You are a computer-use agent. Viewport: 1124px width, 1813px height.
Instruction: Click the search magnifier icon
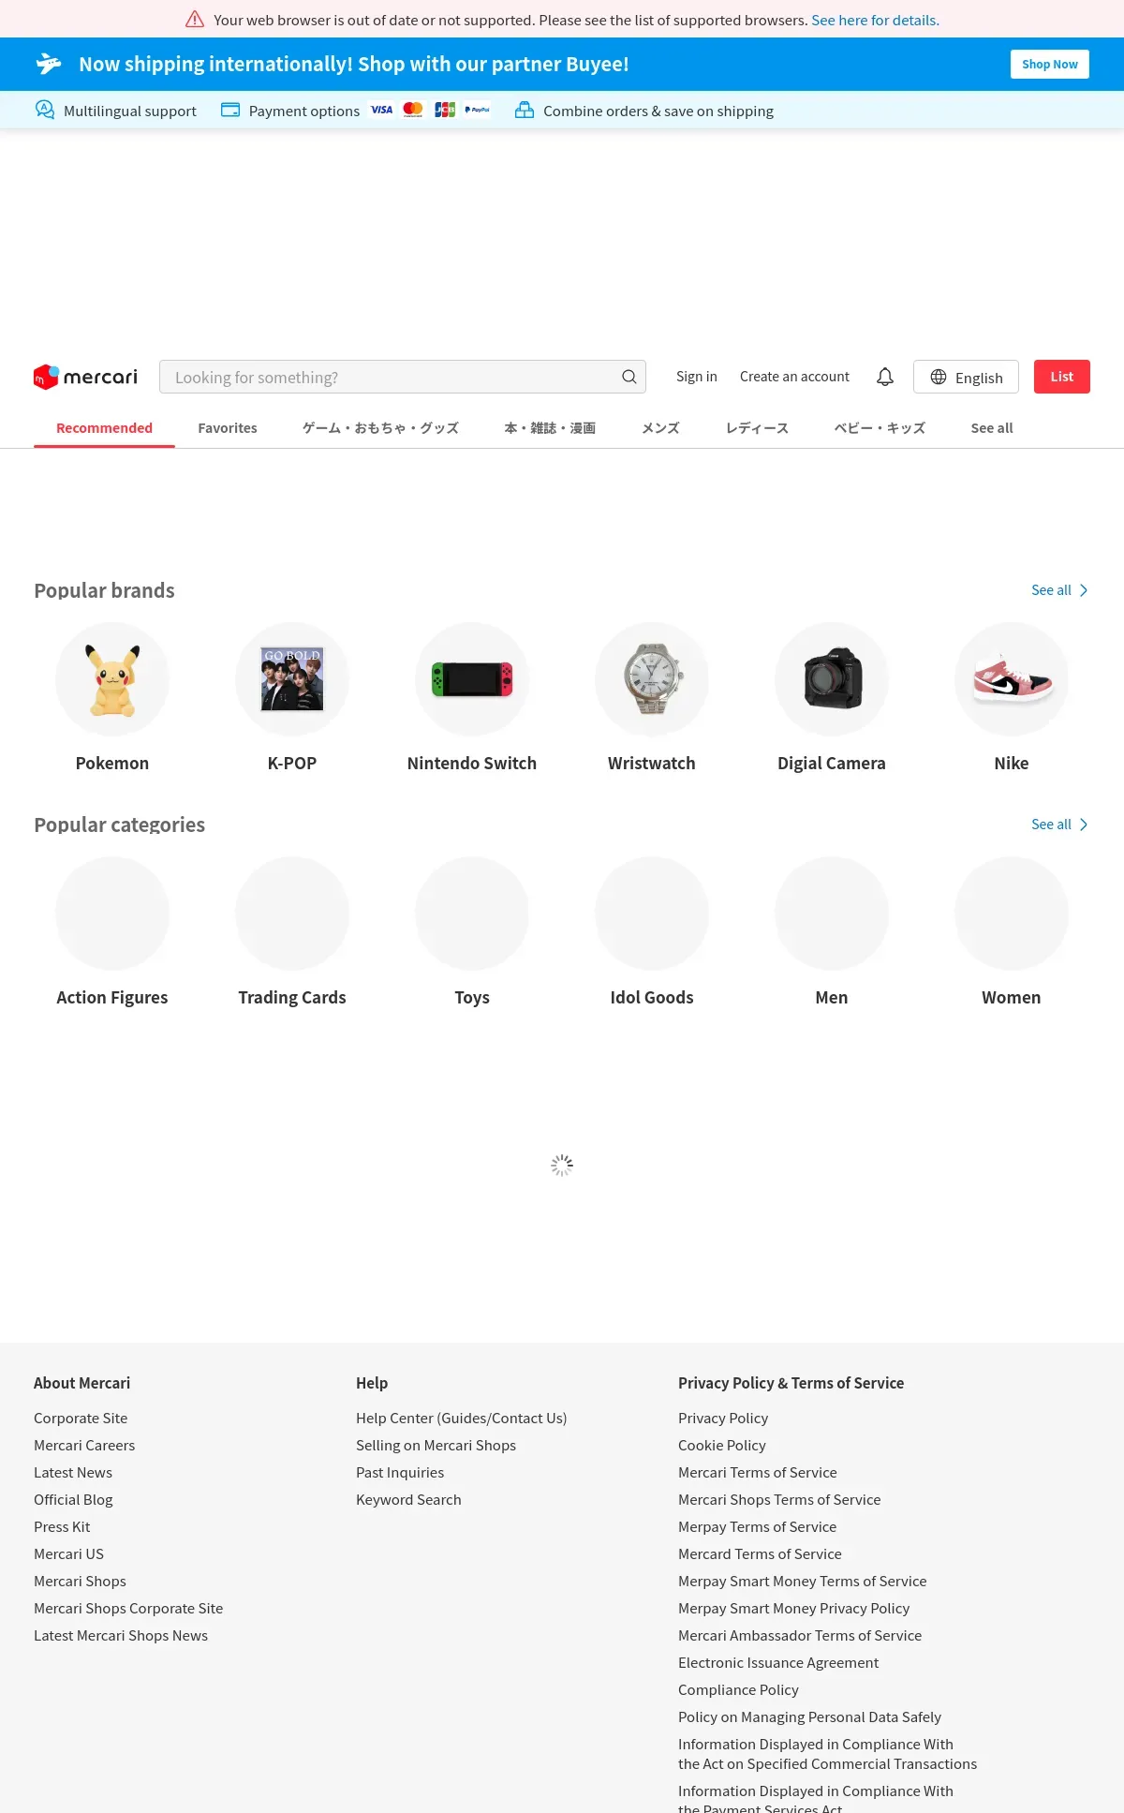(x=629, y=377)
